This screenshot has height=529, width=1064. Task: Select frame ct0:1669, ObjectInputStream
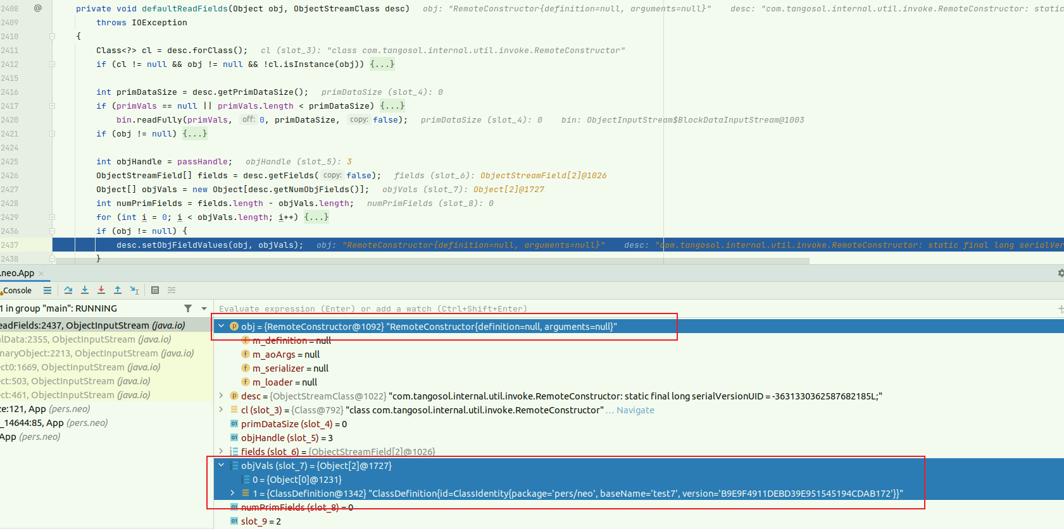pos(106,367)
